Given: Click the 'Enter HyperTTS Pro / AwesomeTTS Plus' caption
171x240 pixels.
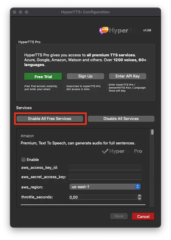Looking at the screenshot, I should click(x=127, y=88).
